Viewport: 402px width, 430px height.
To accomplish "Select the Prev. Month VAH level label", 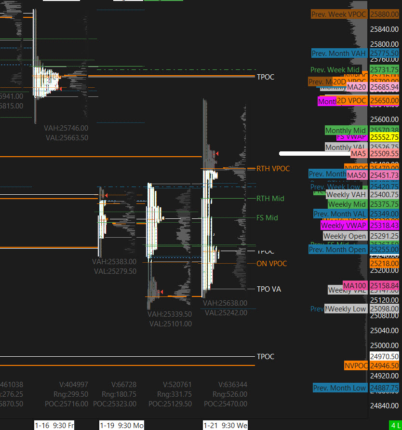I will pos(339,54).
